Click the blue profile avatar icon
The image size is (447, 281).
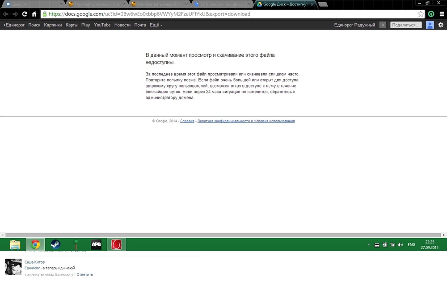[430, 25]
